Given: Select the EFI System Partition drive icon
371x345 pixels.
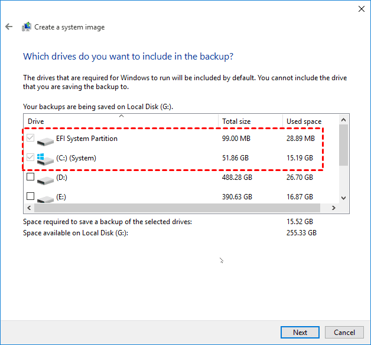Looking at the screenshot, I should tap(45, 141).
